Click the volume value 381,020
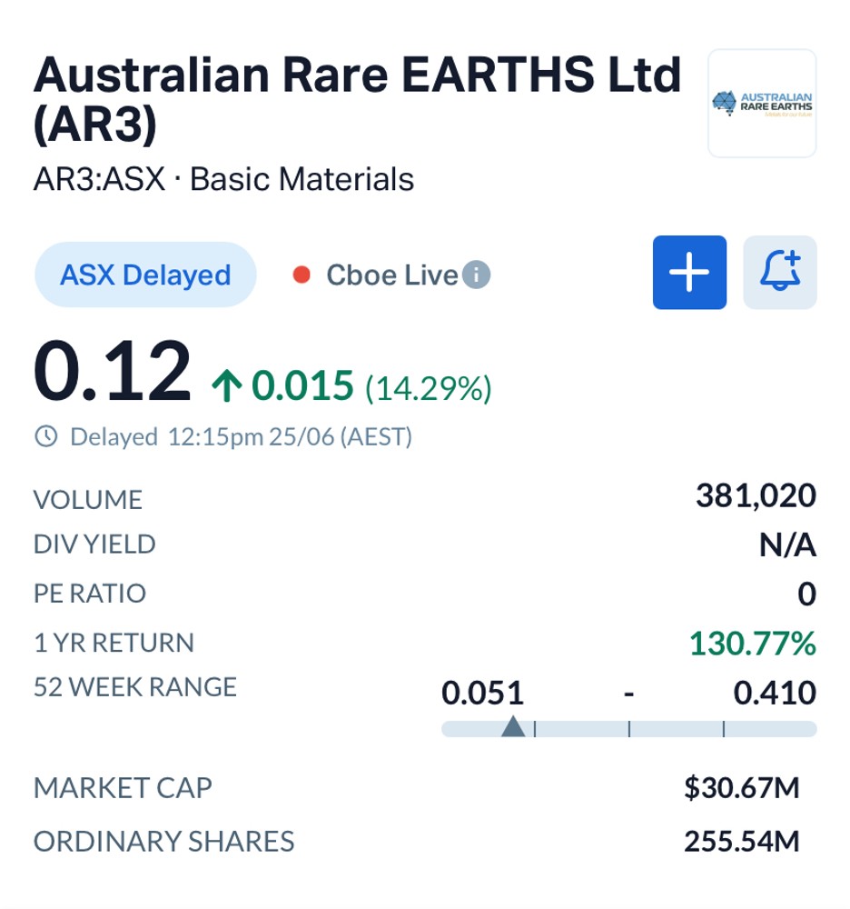The width and height of the screenshot is (850, 909). (756, 496)
